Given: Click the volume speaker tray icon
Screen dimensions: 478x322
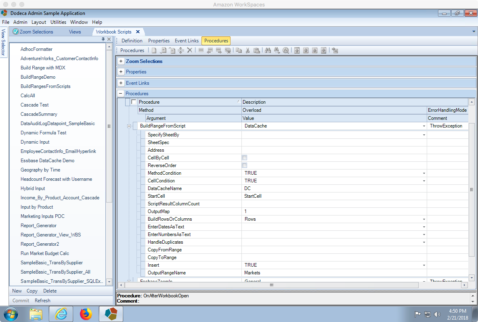Looking at the screenshot, I should point(437,314).
